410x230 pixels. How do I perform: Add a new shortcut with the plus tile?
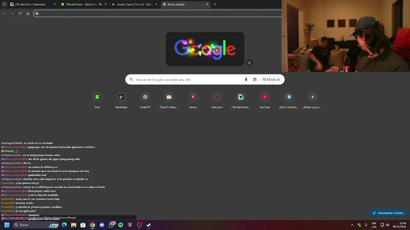312,101
